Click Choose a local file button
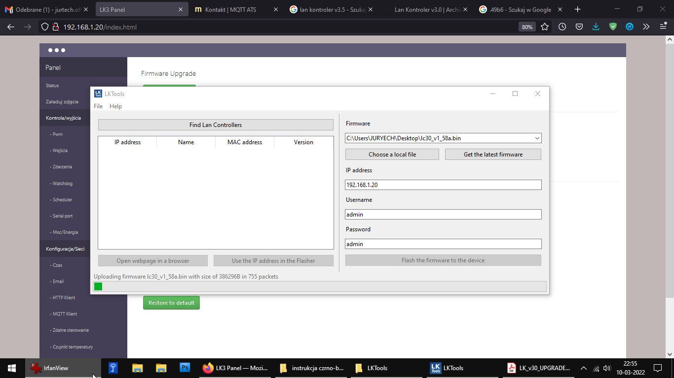674x378 pixels. tap(392, 155)
